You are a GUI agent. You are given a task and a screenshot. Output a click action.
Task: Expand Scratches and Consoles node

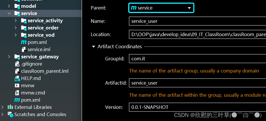(x=2, y=114)
